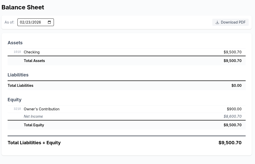
Task: Click the Total Equity row
Action: pyautogui.click(x=34, y=125)
